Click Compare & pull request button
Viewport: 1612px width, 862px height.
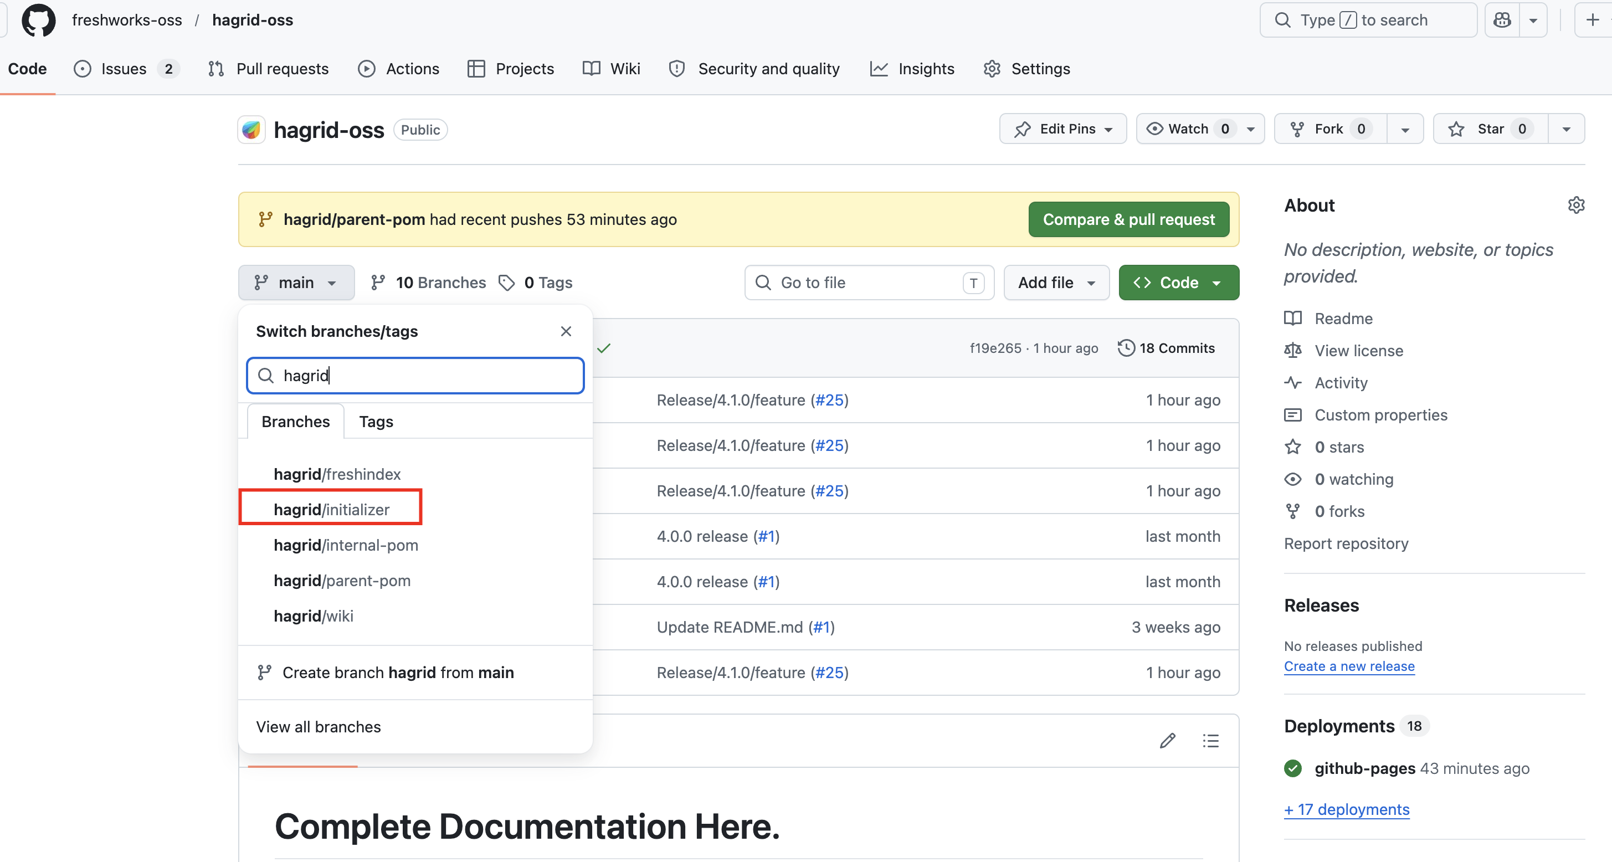tap(1128, 220)
